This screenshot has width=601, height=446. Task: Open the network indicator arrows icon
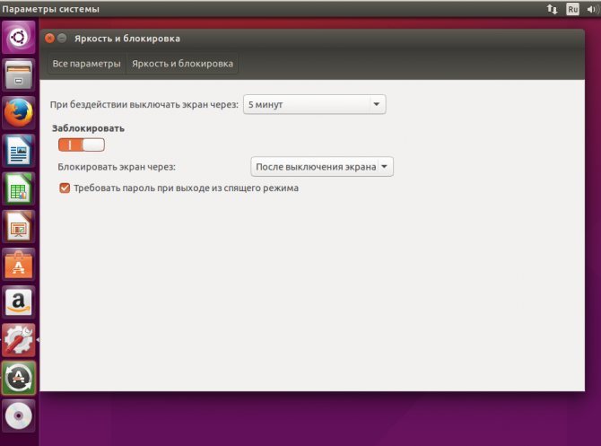[x=552, y=9]
